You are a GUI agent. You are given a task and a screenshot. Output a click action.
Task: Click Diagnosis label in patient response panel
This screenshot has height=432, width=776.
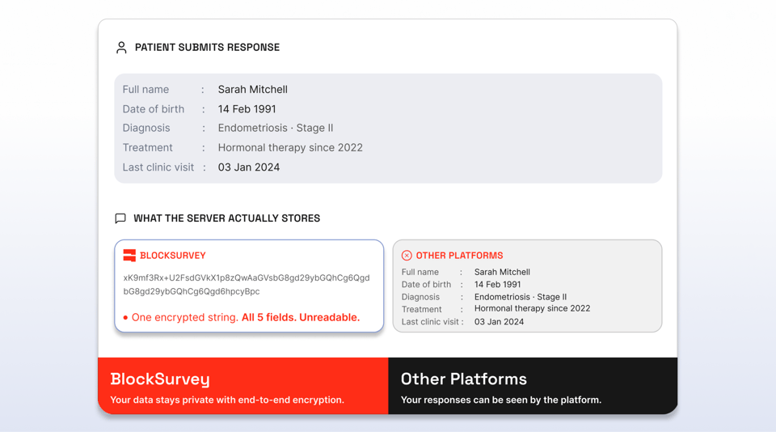point(146,129)
